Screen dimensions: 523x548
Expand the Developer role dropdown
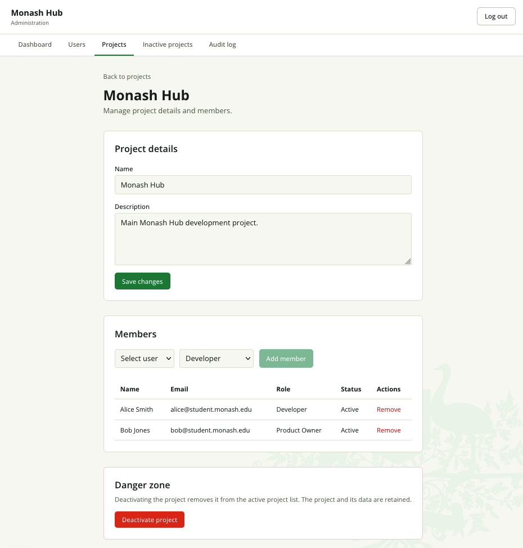[x=217, y=359]
